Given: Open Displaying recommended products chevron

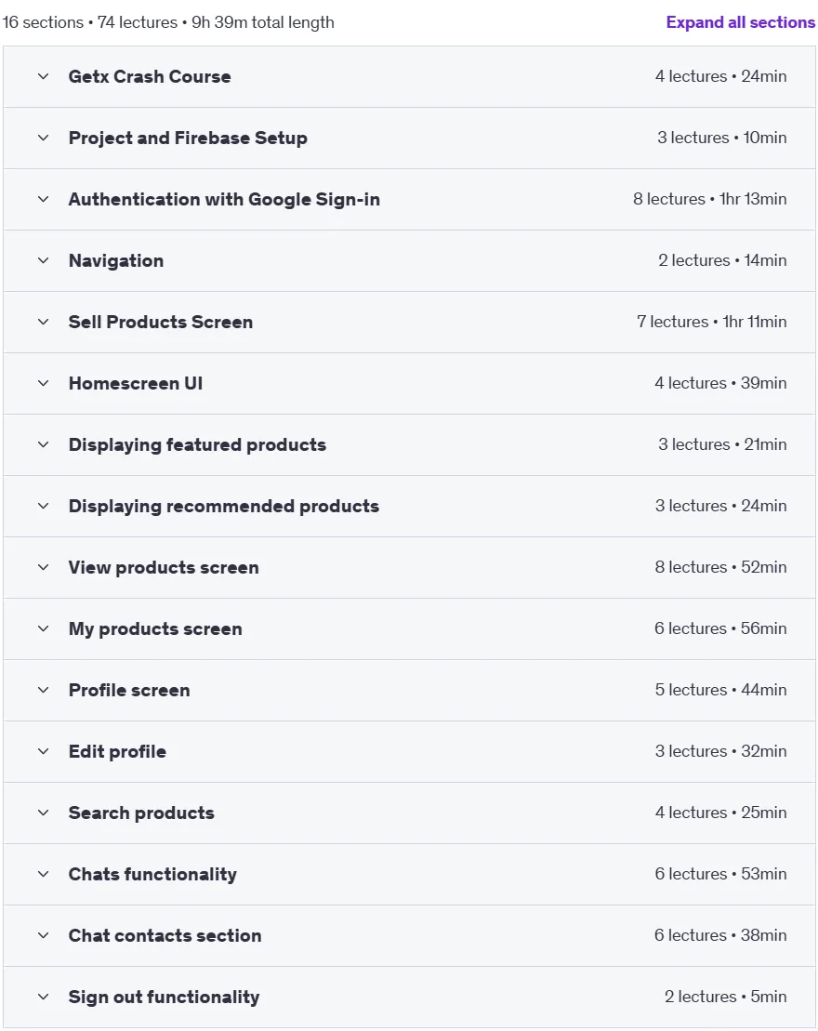Looking at the screenshot, I should 44,507.
